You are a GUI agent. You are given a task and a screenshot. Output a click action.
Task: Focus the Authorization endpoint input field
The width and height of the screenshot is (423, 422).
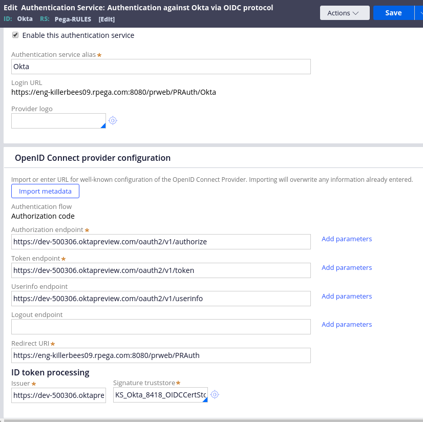click(161, 242)
